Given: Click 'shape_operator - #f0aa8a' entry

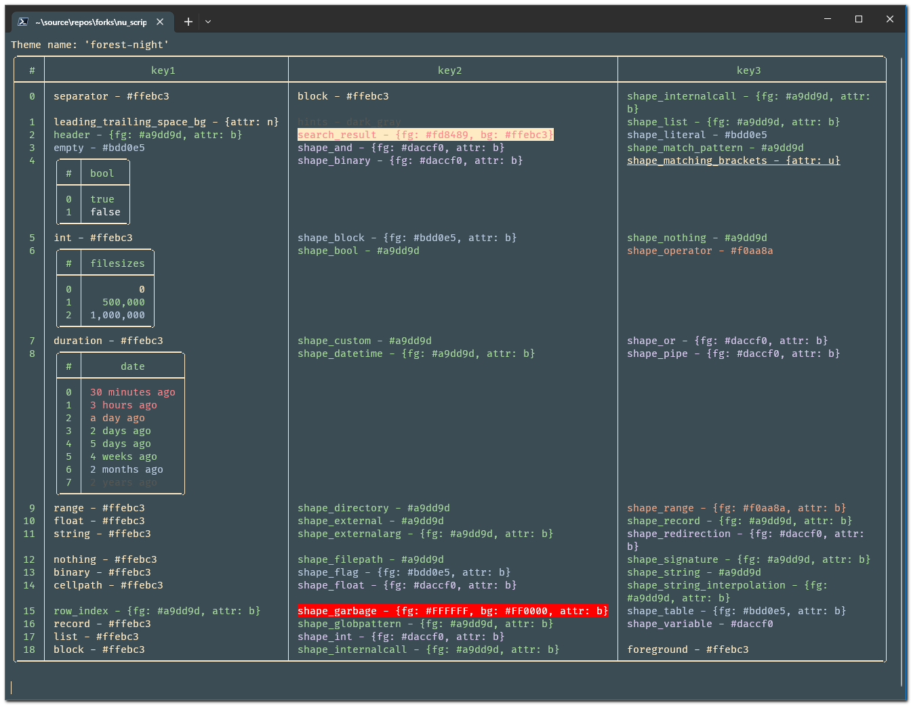Looking at the screenshot, I should pyautogui.click(x=700, y=251).
